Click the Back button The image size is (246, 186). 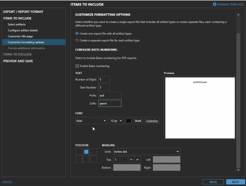[213, 182]
